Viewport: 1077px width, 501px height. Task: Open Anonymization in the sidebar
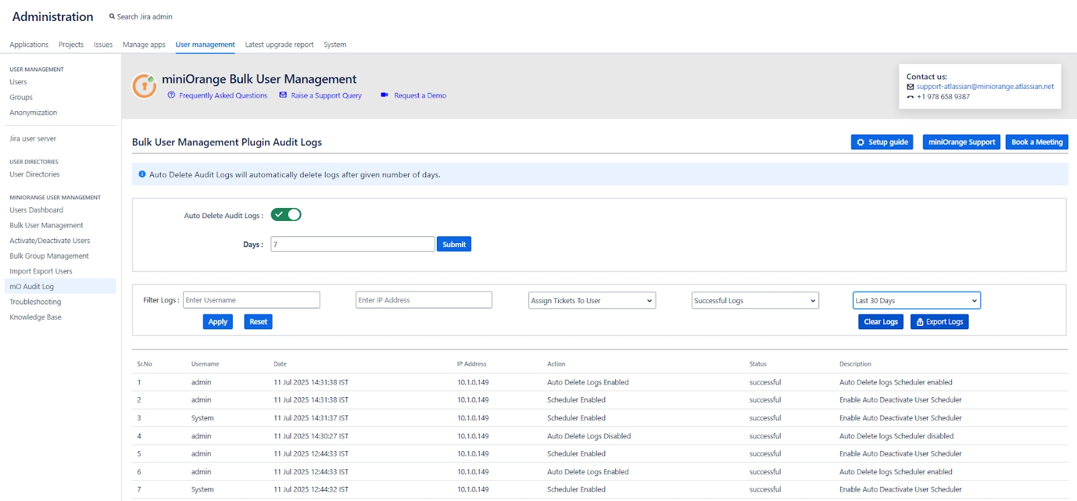click(x=33, y=112)
